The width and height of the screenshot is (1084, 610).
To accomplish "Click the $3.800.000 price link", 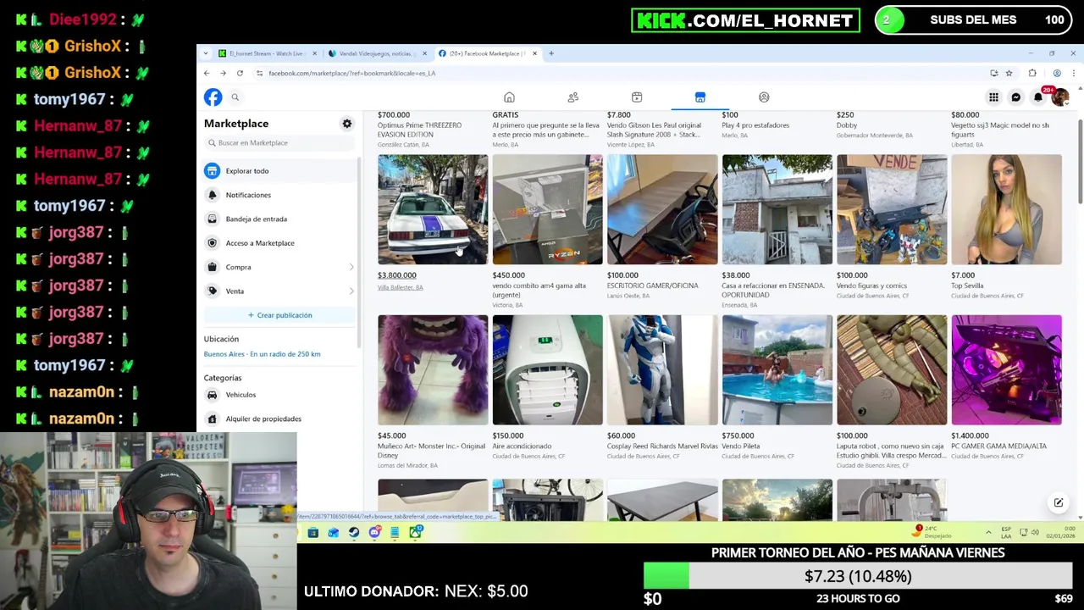I will [396, 275].
